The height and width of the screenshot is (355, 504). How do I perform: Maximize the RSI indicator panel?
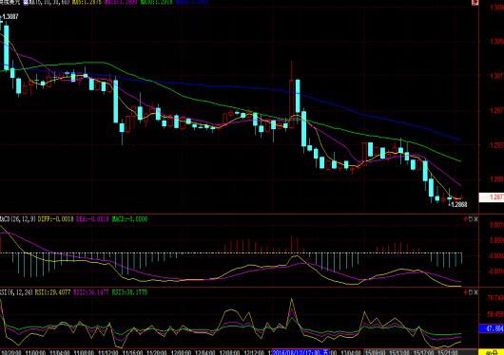[471, 292]
